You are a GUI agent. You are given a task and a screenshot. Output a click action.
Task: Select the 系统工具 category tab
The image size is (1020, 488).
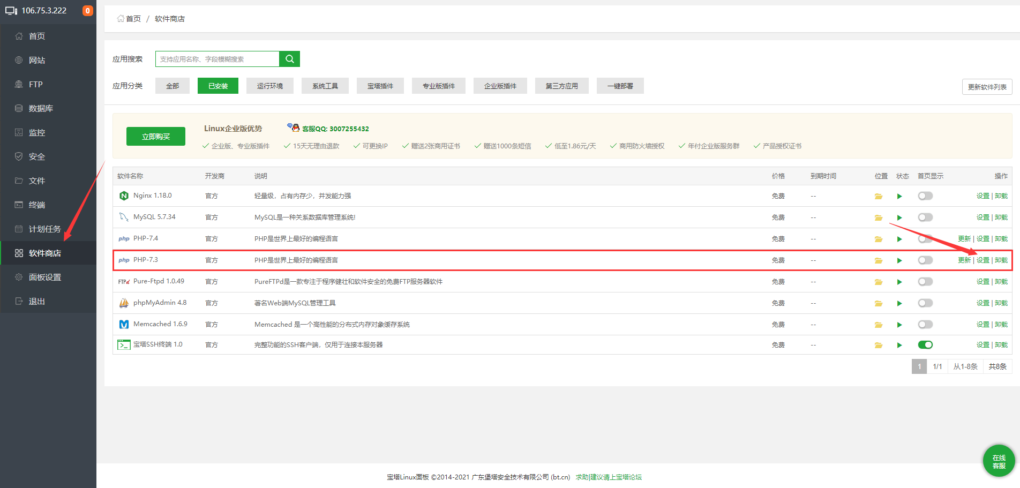click(325, 86)
